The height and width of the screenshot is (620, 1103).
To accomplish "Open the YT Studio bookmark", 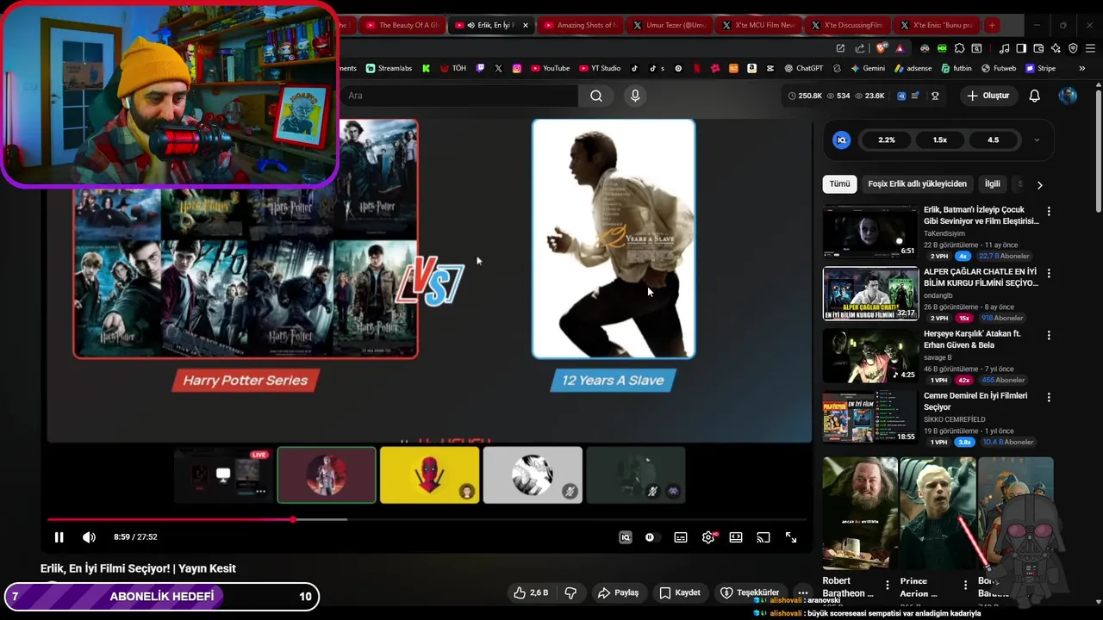I will click(600, 68).
